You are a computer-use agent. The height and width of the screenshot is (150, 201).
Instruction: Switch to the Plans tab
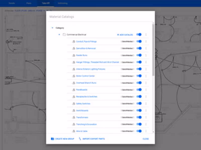tap(29, 3)
